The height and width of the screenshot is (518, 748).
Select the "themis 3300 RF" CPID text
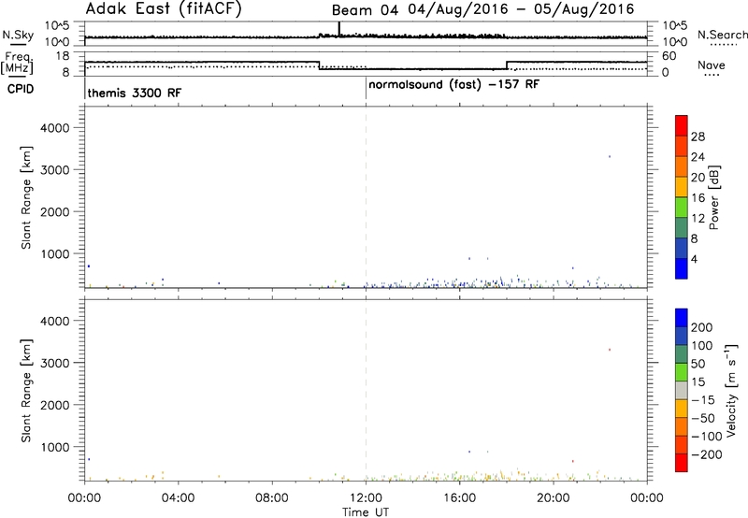(x=134, y=93)
